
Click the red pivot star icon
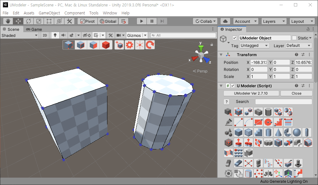(140, 45)
